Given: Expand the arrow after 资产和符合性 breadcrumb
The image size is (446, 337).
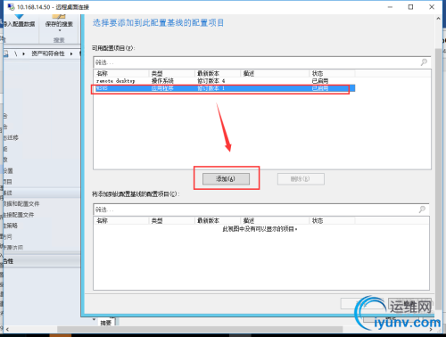Looking at the screenshot, I should click(71, 53).
